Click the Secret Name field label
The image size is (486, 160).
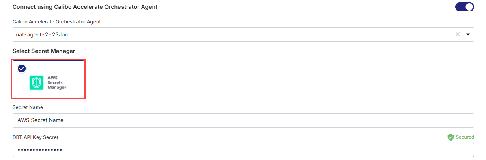tap(28, 107)
